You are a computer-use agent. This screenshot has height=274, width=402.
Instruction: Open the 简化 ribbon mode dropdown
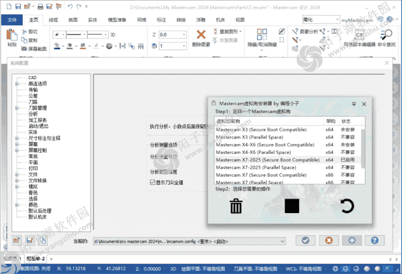337,19
